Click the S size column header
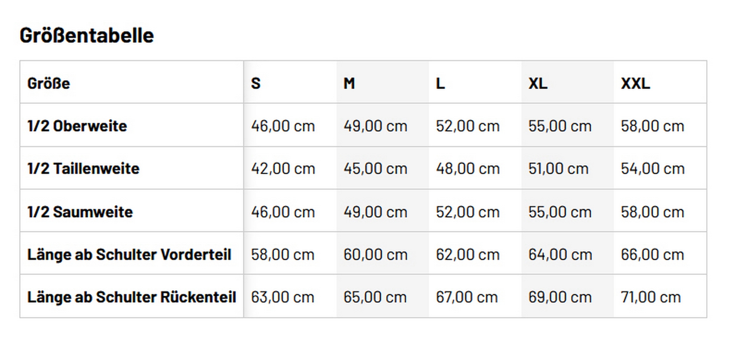 coord(256,83)
